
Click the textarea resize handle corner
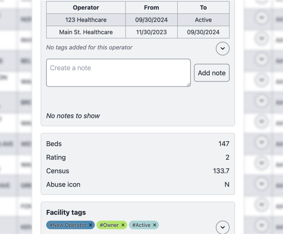coord(188,85)
